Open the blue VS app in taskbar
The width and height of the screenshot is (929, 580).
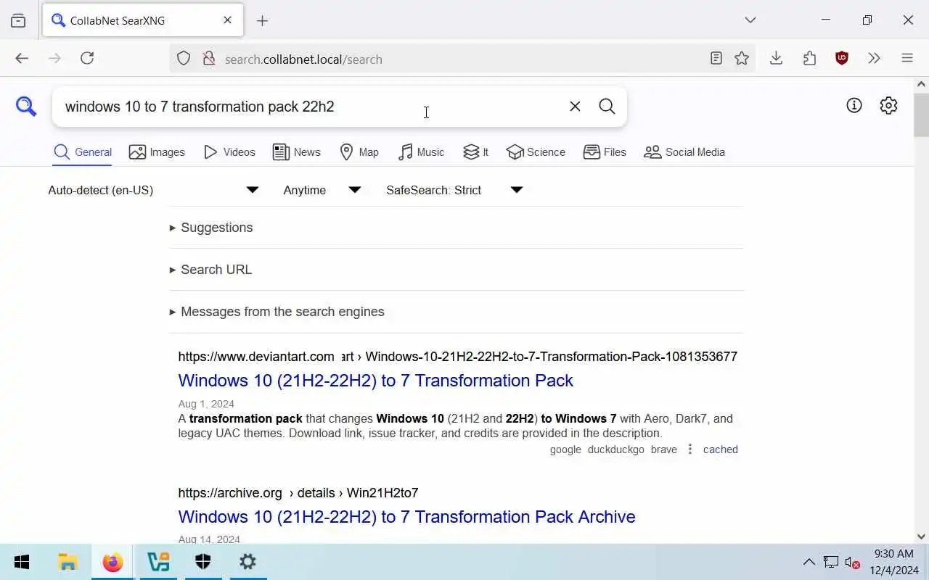(158, 562)
